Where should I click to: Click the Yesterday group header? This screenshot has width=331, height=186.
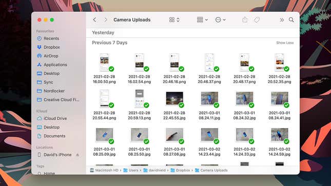click(103, 33)
